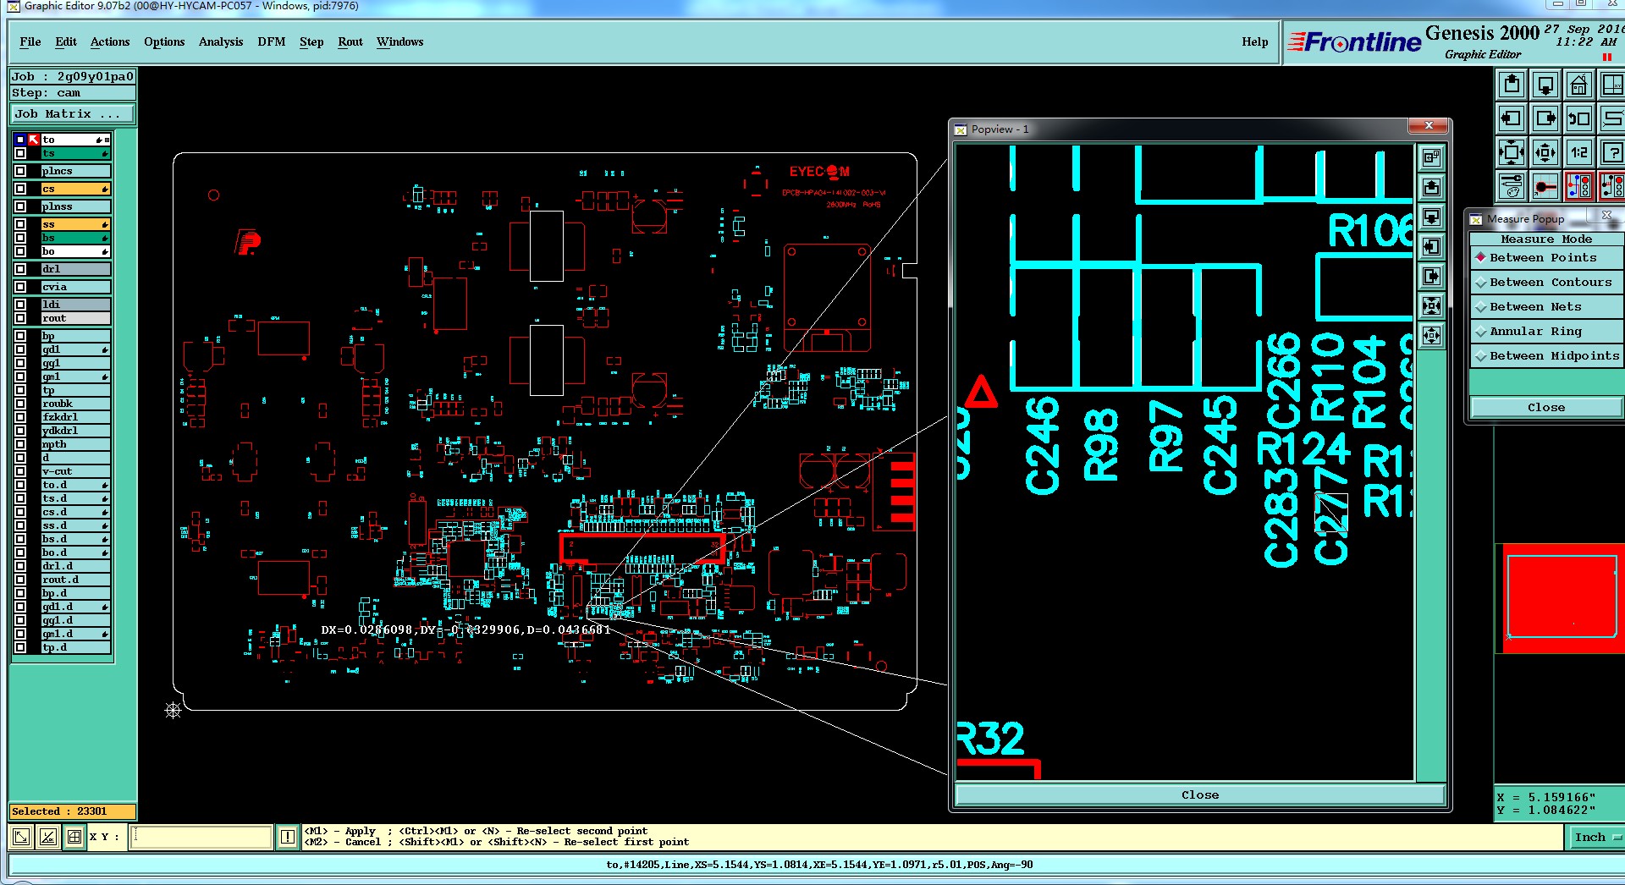Click Close in the Measure Popup
Image resolution: width=1625 pixels, height=885 pixels.
pyautogui.click(x=1546, y=407)
